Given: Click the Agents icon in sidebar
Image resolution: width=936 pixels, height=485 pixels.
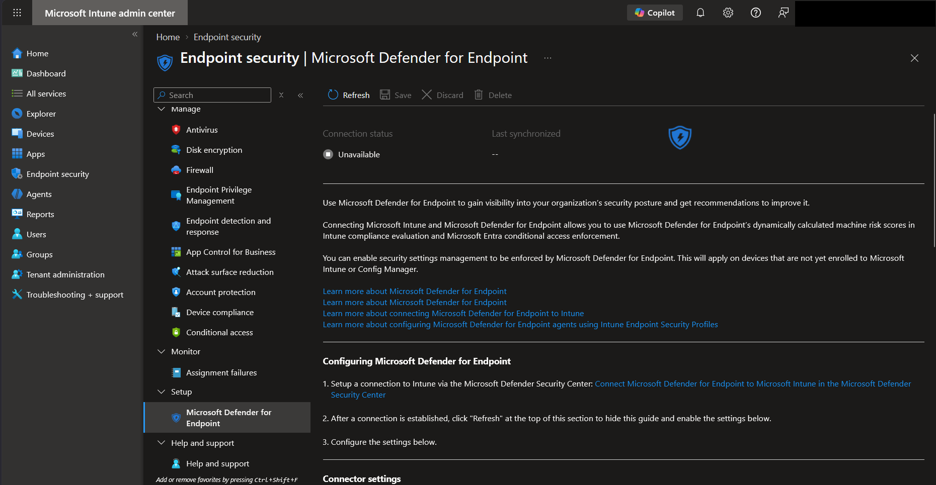Looking at the screenshot, I should pyautogui.click(x=17, y=194).
